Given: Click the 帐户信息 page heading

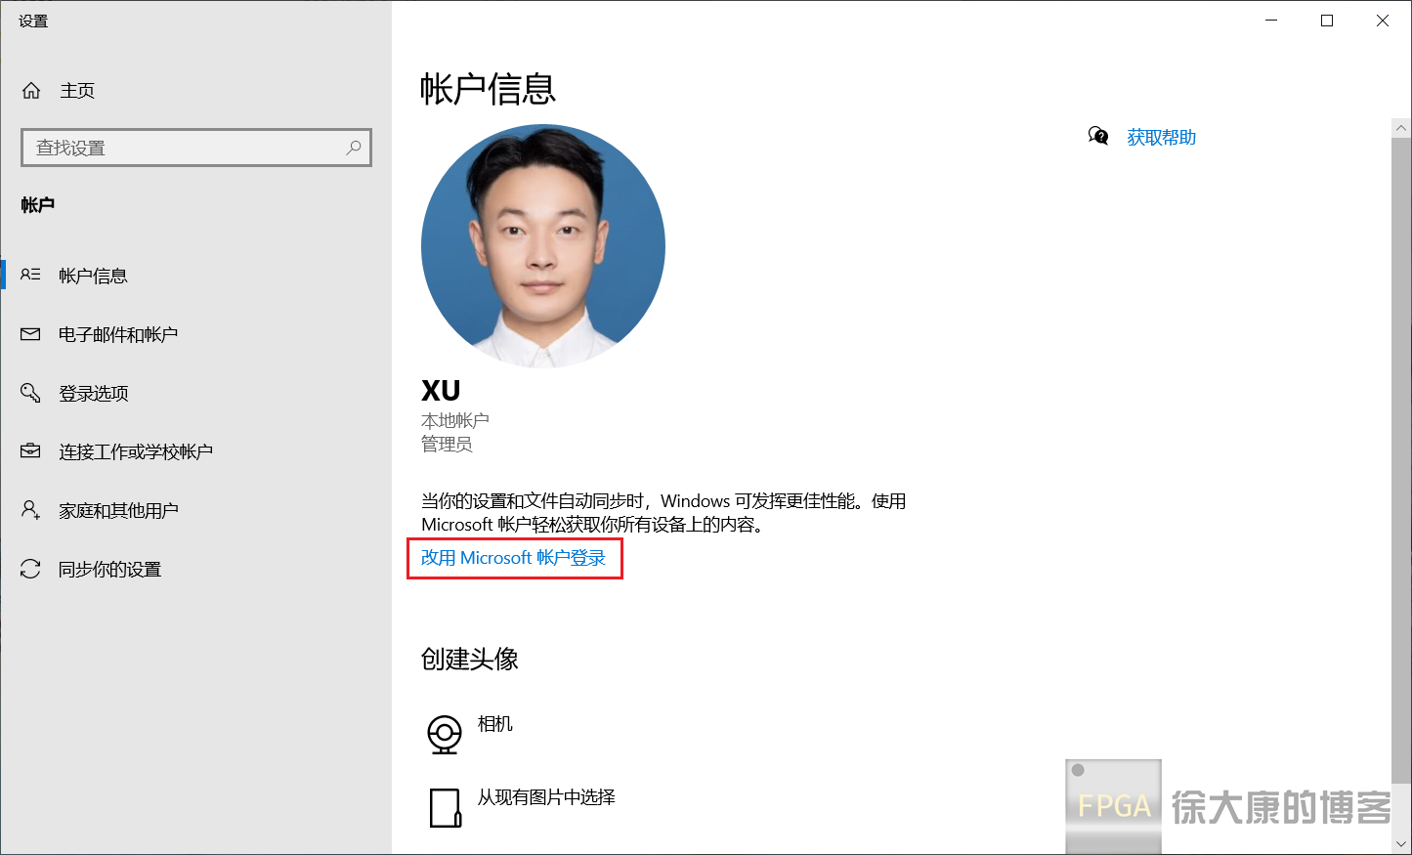Looking at the screenshot, I should click(488, 89).
